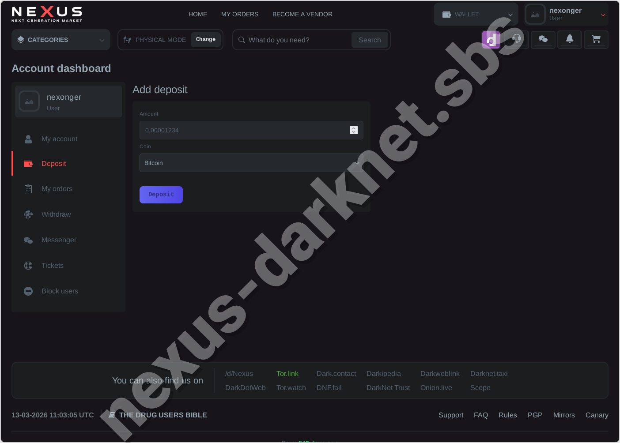
Task: Expand the nexonger user menu chevron
Action: point(603,15)
